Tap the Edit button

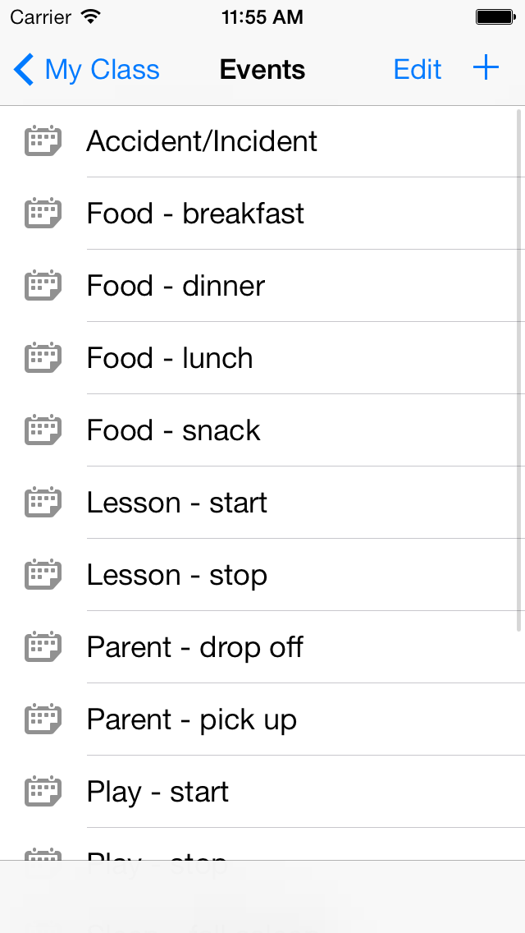pyautogui.click(x=418, y=70)
